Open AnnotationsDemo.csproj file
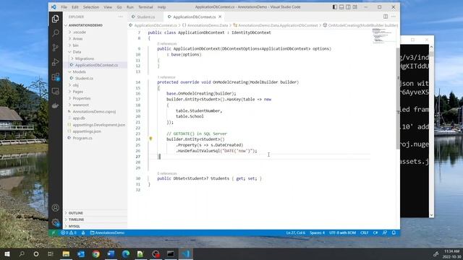Screen dimensions: 463x260 pos(94,112)
